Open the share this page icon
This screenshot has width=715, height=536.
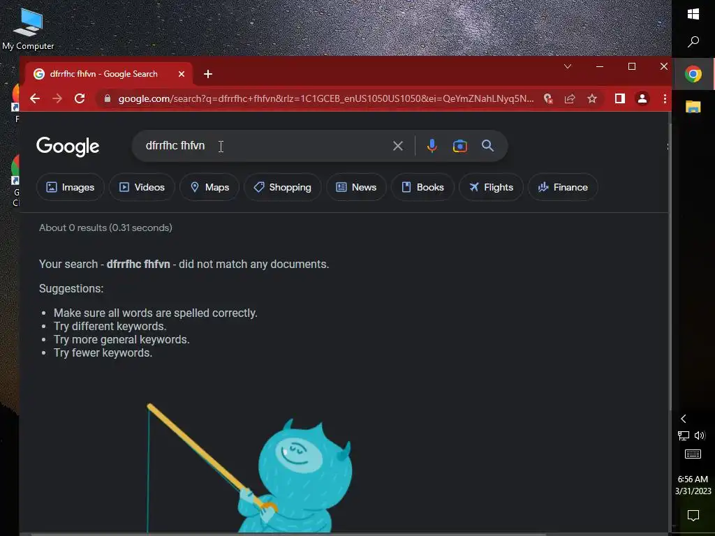pos(570,98)
